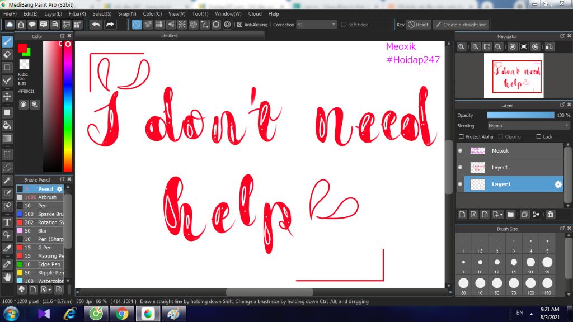The image size is (573, 322).
Task: Click the Opacity slider bar
Action: pyautogui.click(x=520, y=115)
